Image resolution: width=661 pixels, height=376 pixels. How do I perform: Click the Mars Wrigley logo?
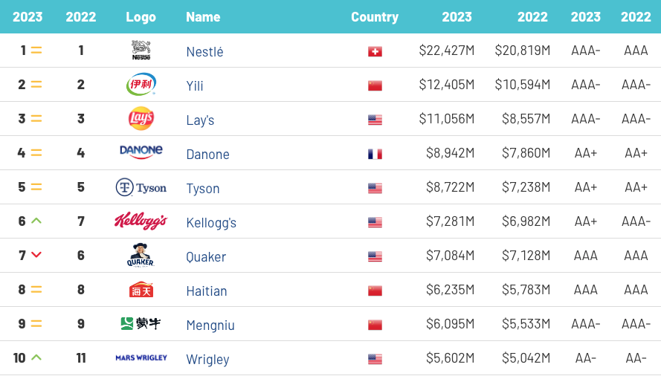[x=141, y=358]
